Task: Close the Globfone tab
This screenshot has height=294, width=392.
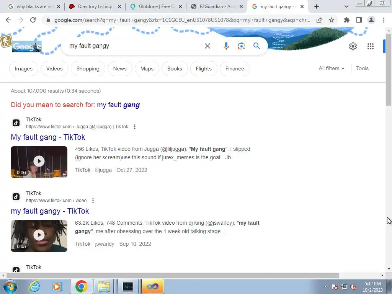Action: pyautogui.click(x=180, y=7)
